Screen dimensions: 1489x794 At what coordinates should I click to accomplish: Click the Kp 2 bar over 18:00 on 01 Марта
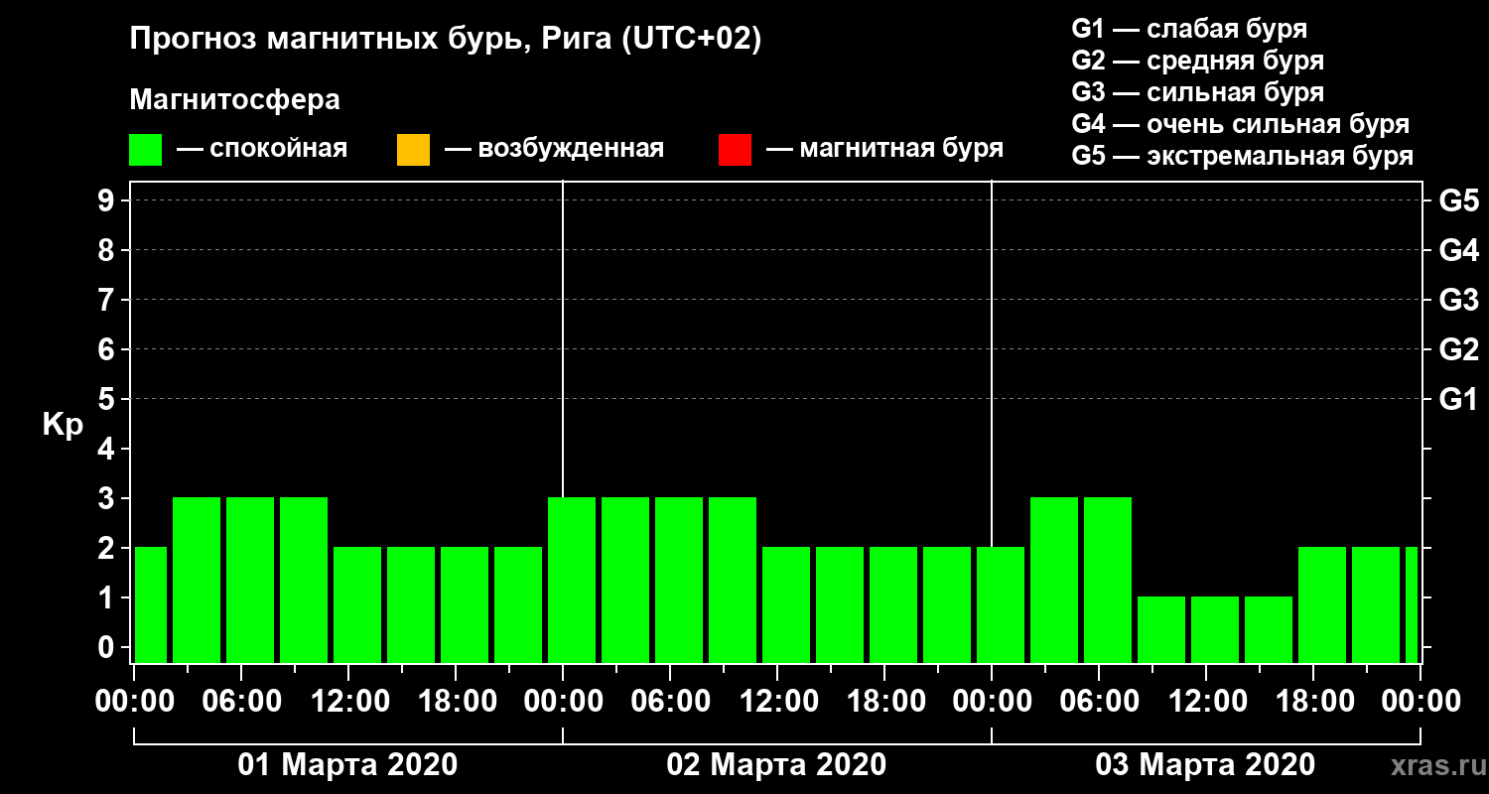pos(465,605)
